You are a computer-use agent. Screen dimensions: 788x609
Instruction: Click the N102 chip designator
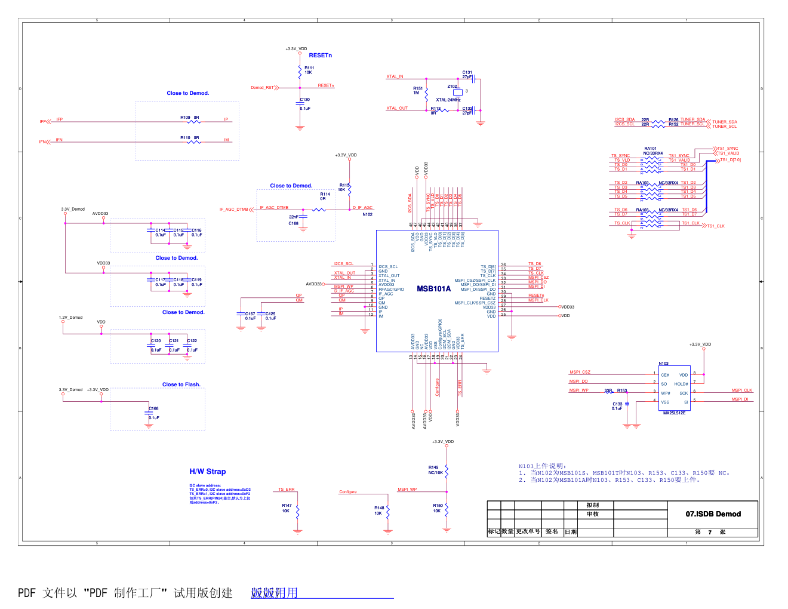point(368,214)
